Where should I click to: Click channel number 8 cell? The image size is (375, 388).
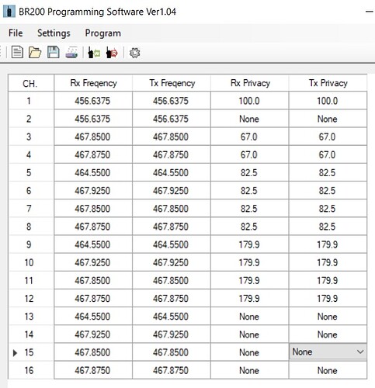click(31, 227)
